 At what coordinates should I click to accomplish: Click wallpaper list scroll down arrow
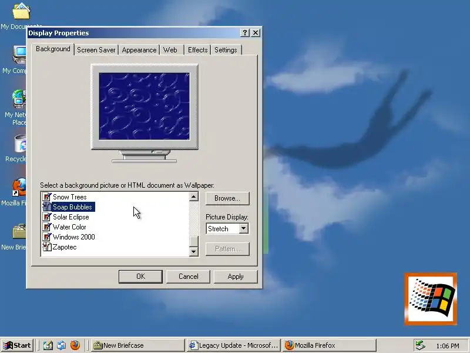(x=194, y=252)
